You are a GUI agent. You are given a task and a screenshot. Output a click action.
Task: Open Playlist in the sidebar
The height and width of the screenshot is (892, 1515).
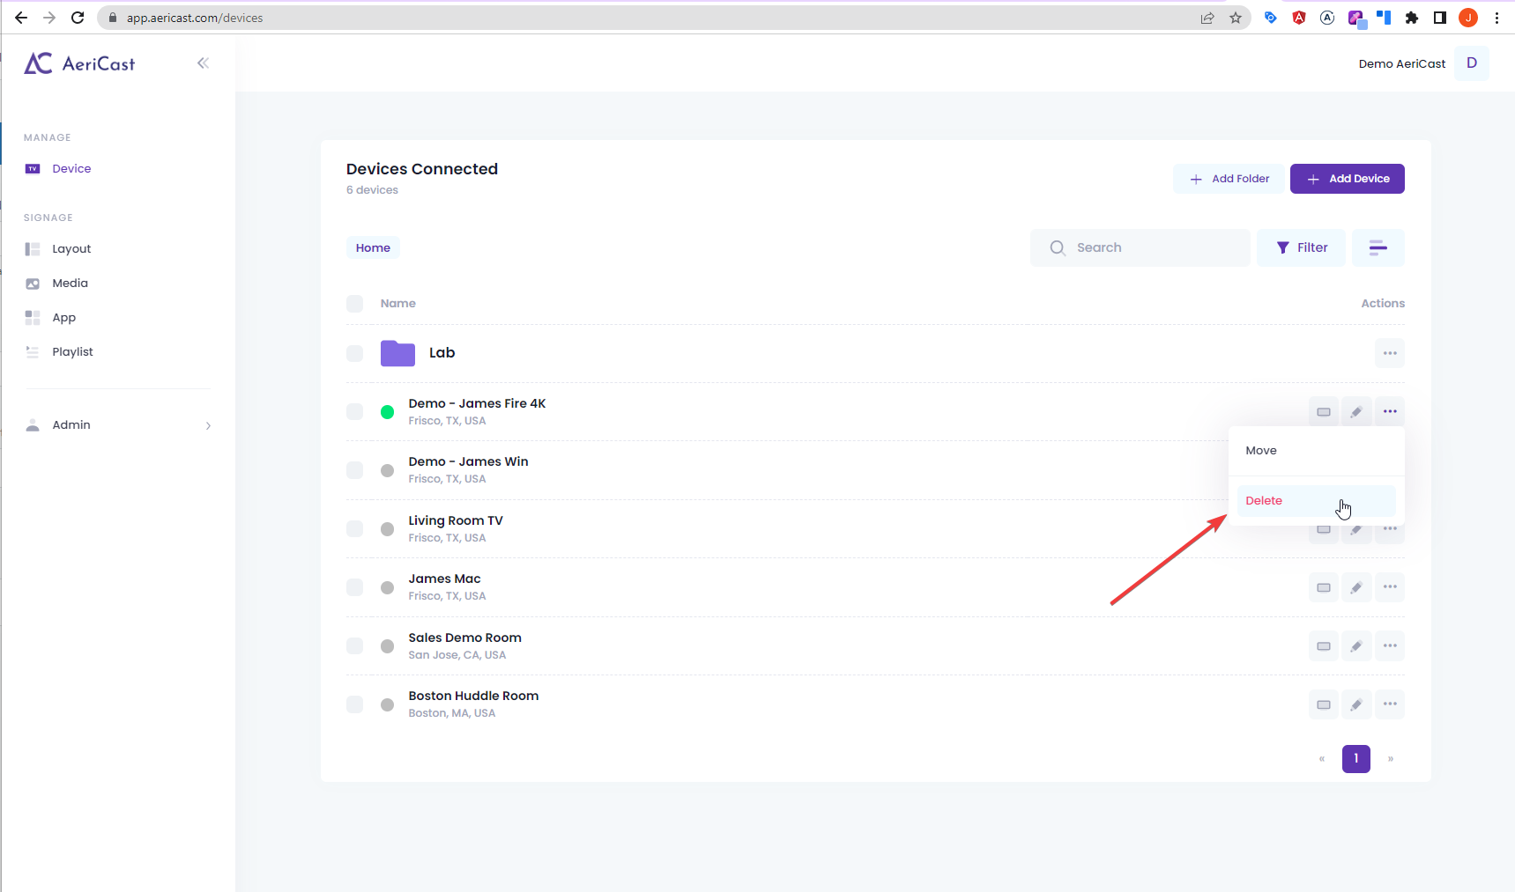pyautogui.click(x=72, y=351)
